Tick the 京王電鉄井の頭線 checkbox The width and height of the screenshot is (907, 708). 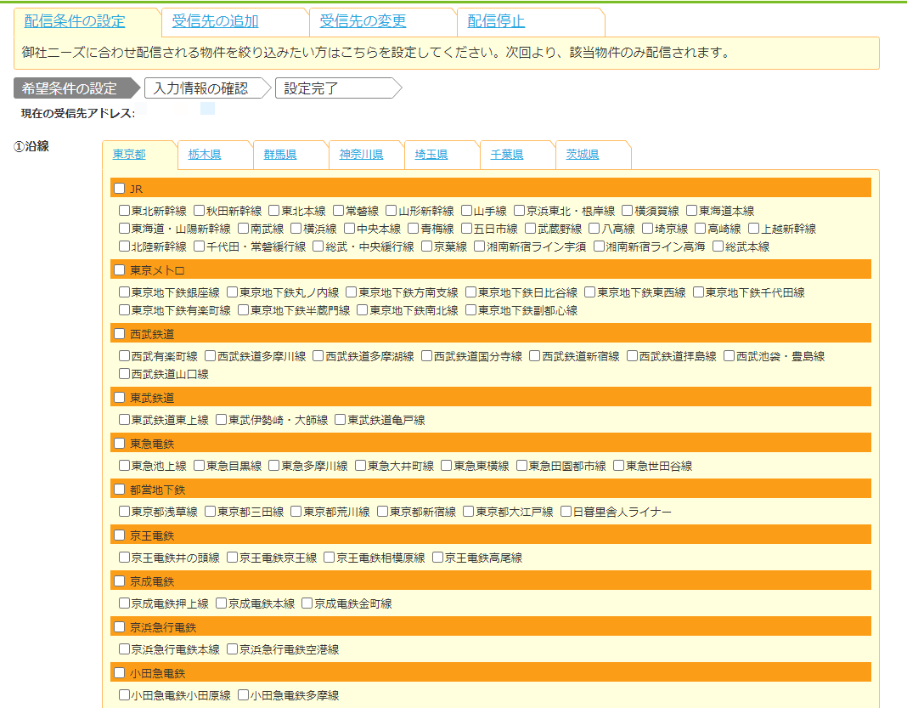[x=124, y=557]
